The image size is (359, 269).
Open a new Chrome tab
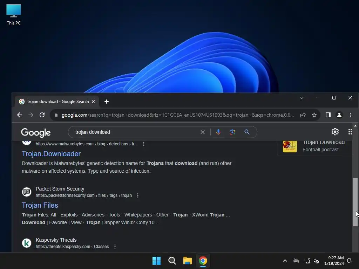click(x=107, y=102)
